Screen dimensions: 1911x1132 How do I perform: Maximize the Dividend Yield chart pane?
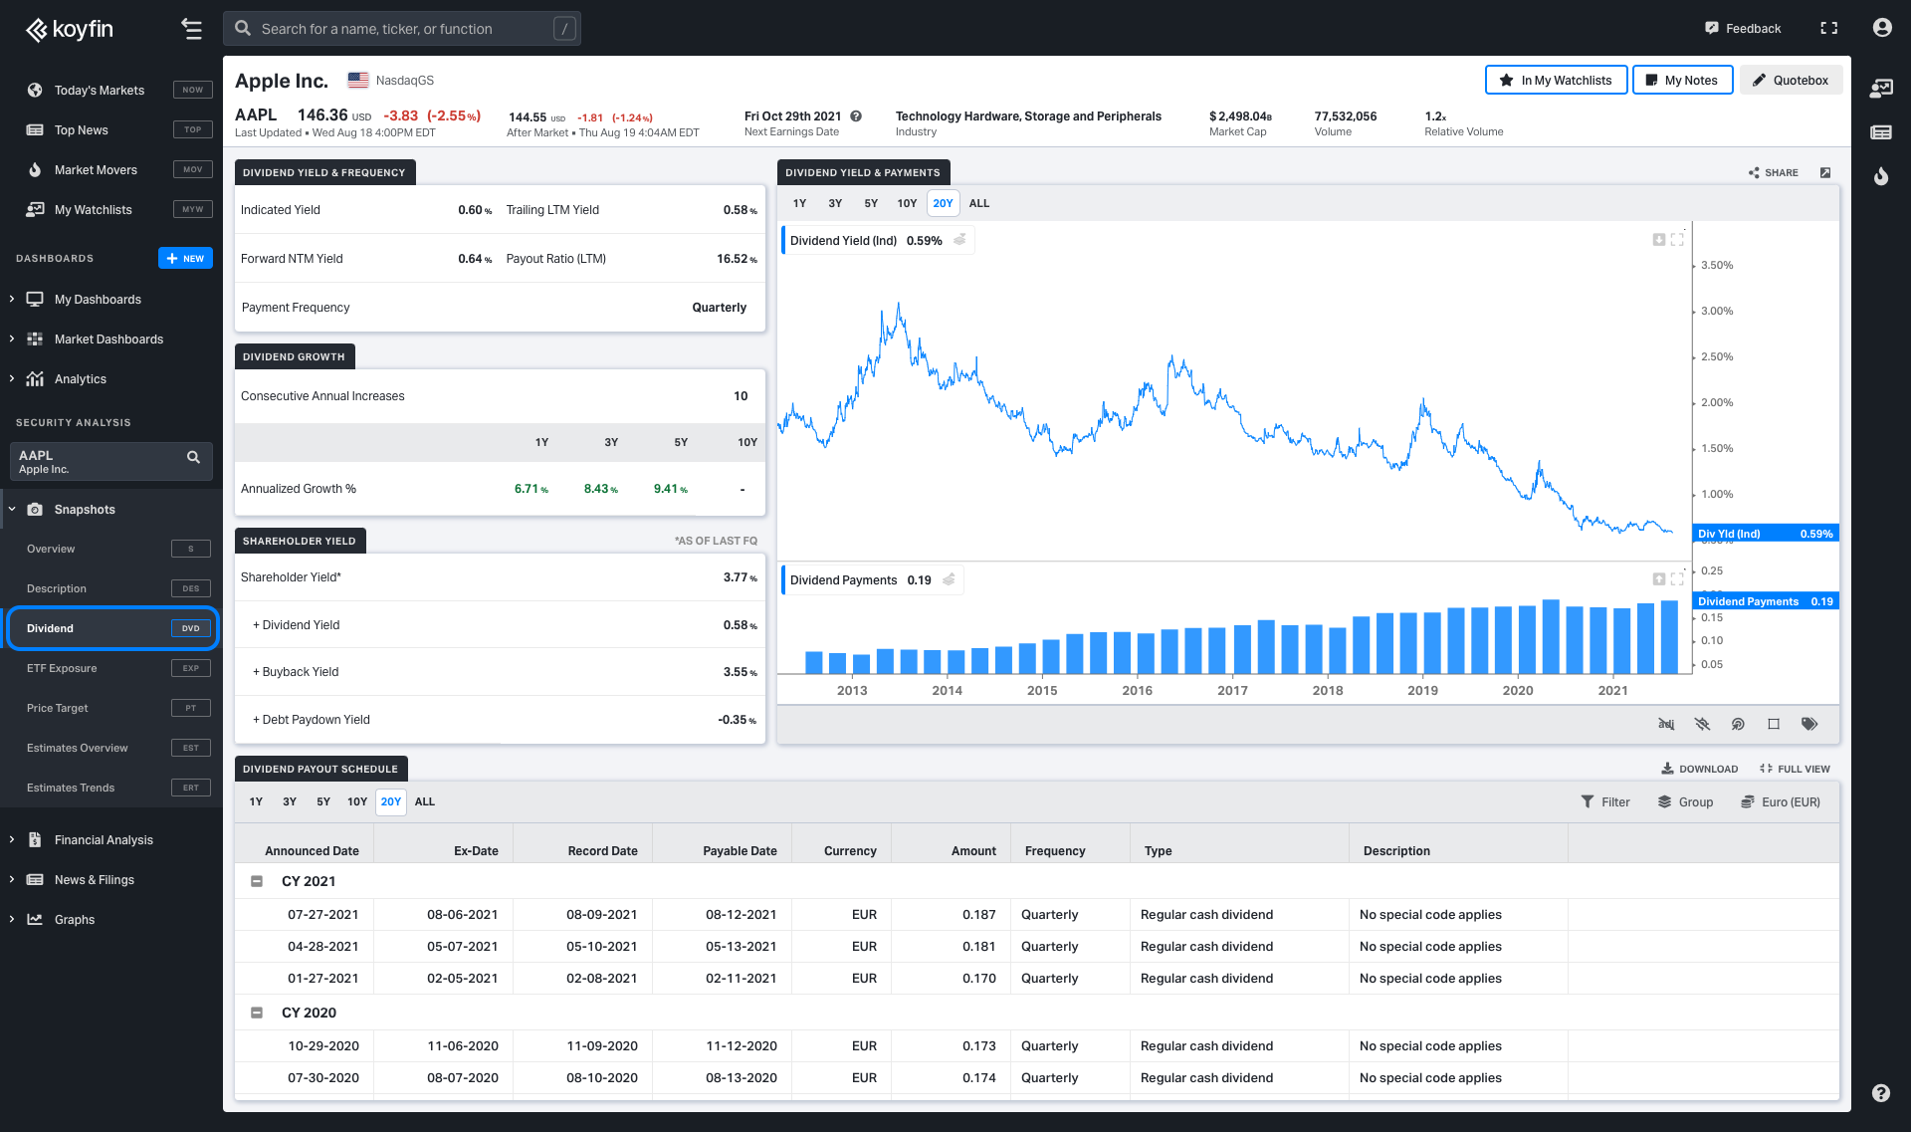(1677, 239)
